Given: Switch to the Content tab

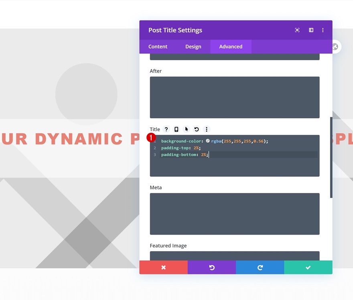Looking at the screenshot, I should tap(158, 47).
